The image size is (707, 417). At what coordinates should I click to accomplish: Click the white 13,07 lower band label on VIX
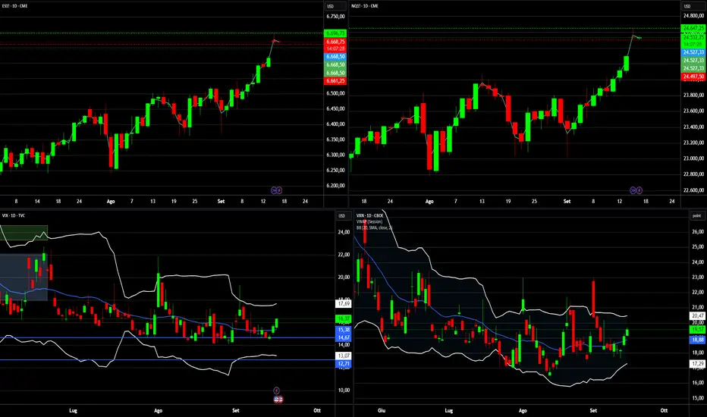344,356
